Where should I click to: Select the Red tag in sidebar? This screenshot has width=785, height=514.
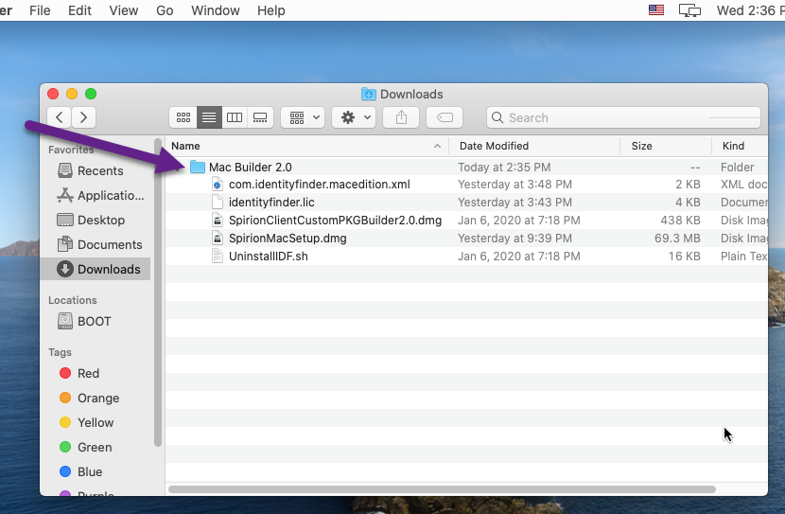[88, 374]
